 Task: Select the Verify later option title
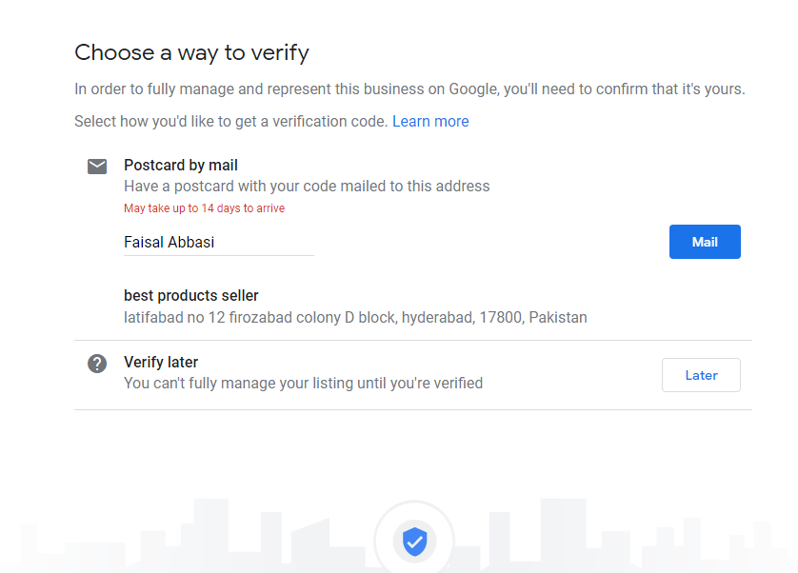[161, 362]
